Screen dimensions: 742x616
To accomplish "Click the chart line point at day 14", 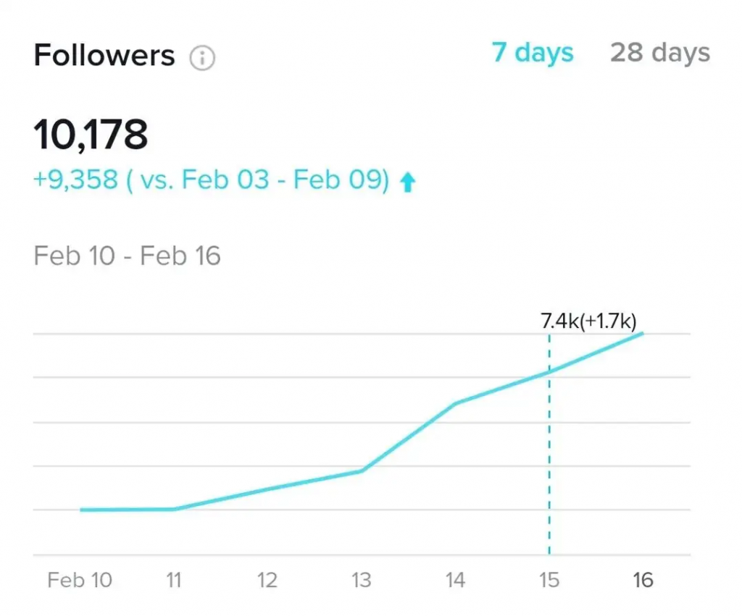I will 455,403.
